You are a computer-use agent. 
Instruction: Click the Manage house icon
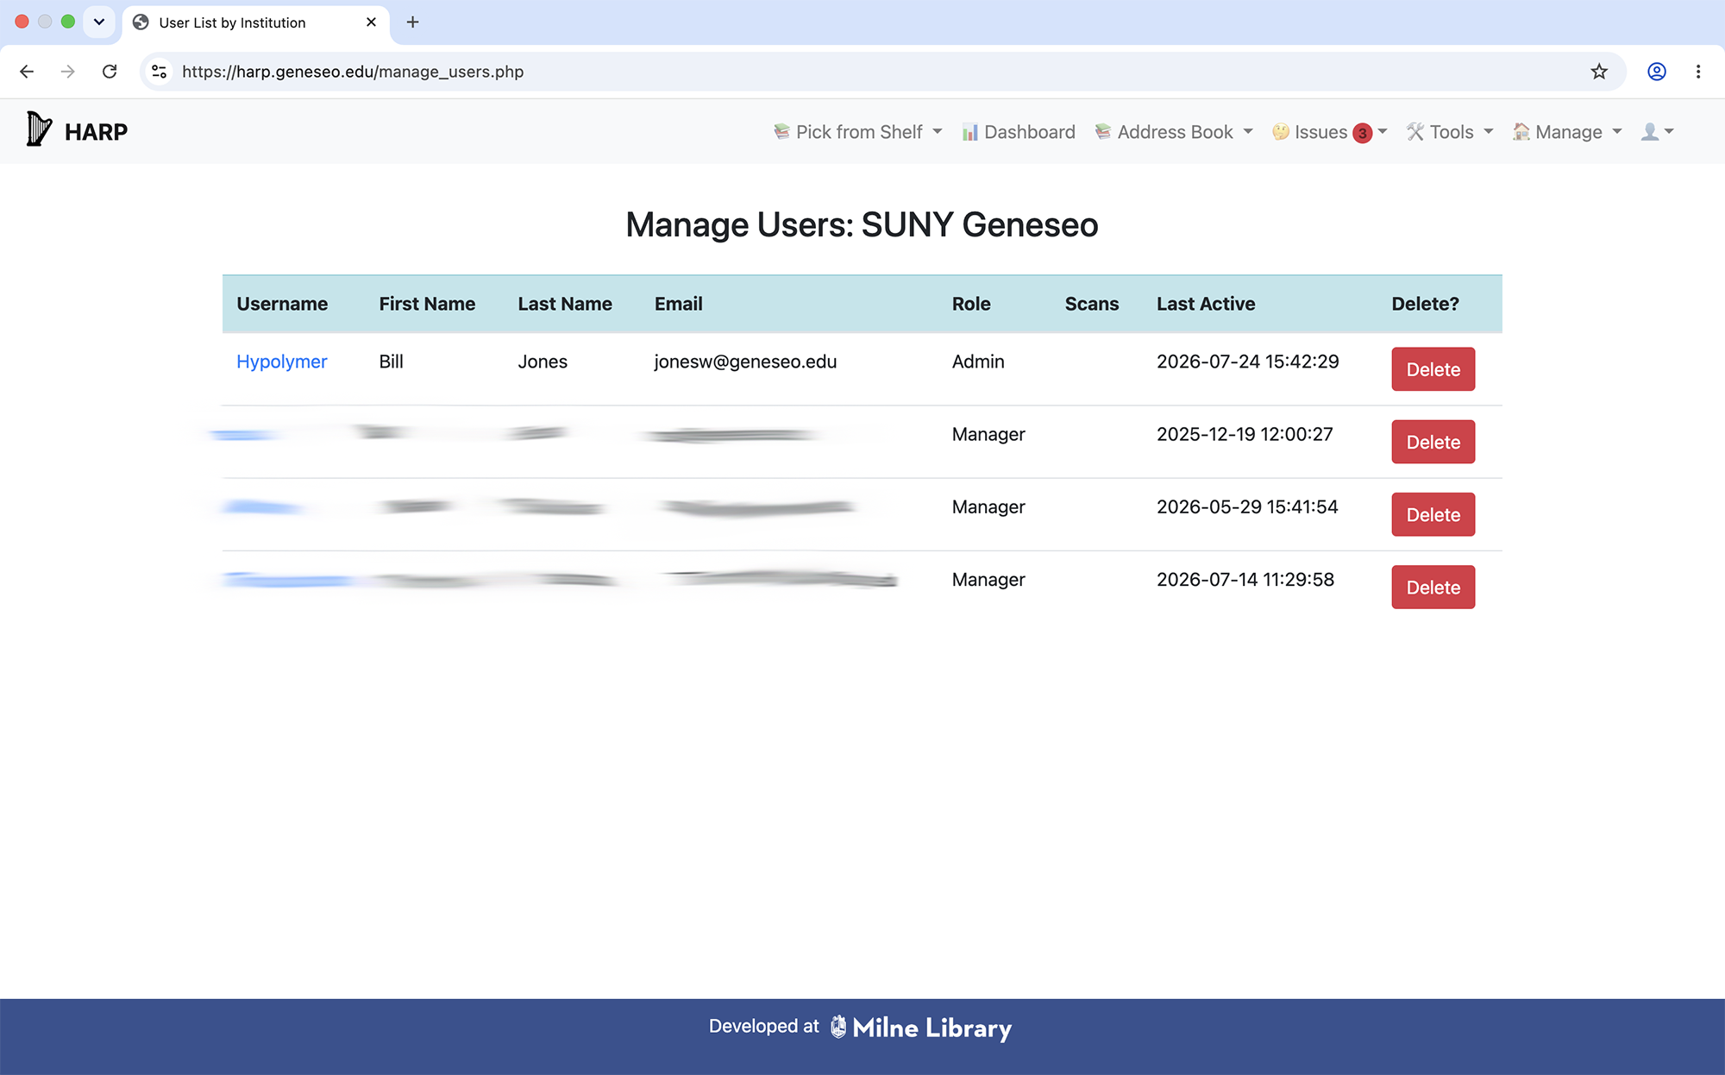coord(1521,132)
